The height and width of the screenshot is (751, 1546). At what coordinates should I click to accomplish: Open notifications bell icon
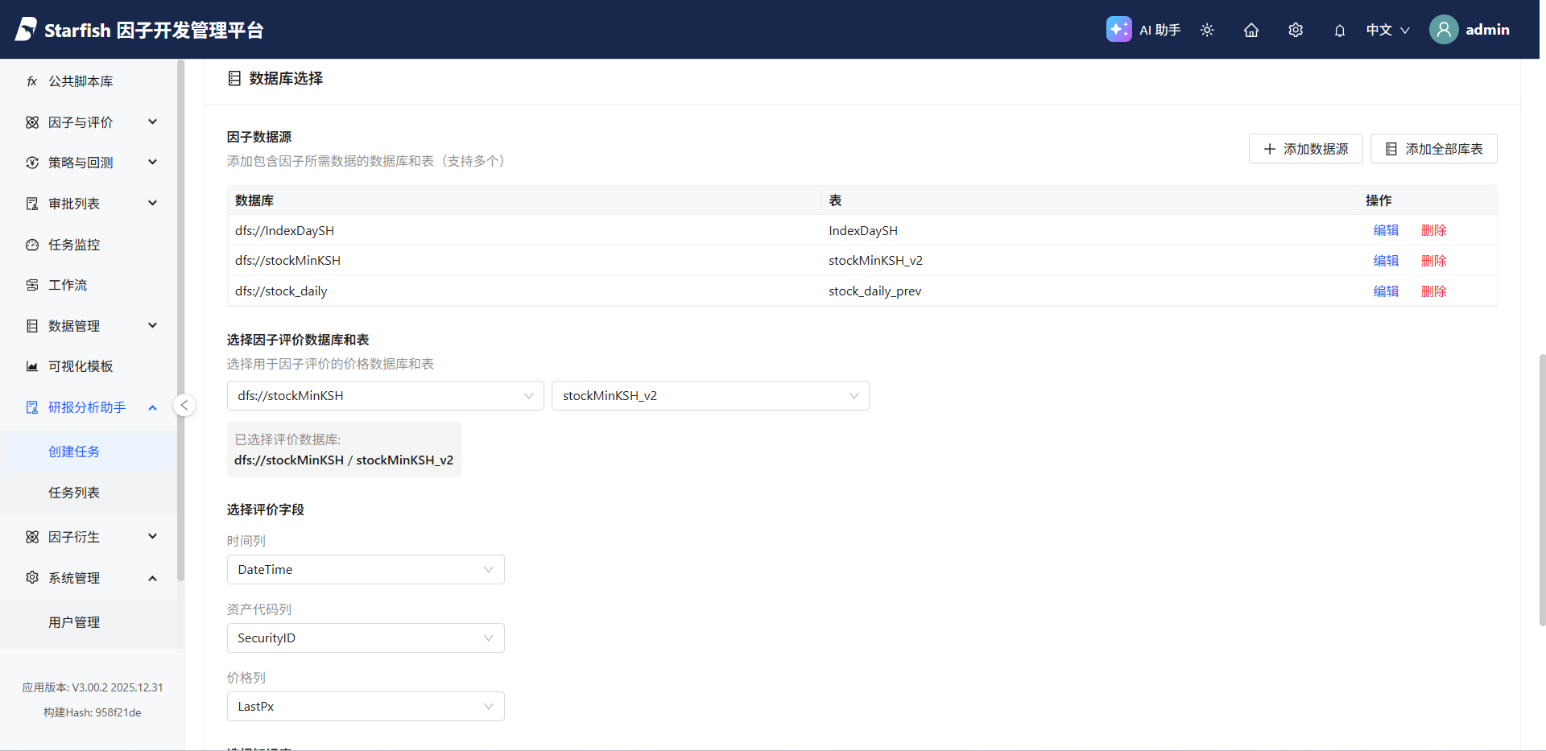[1340, 31]
